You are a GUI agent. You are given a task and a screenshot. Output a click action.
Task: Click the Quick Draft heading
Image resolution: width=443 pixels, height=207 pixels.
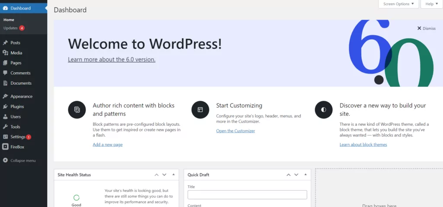(x=198, y=175)
